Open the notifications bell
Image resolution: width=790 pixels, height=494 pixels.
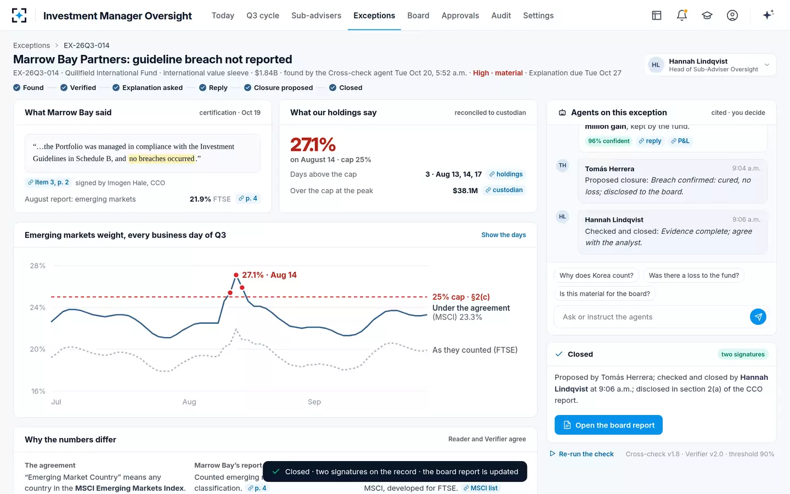(682, 15)
